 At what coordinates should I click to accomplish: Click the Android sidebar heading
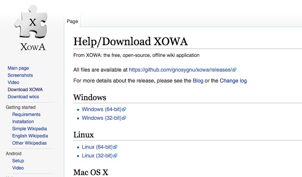coord(14,154)
